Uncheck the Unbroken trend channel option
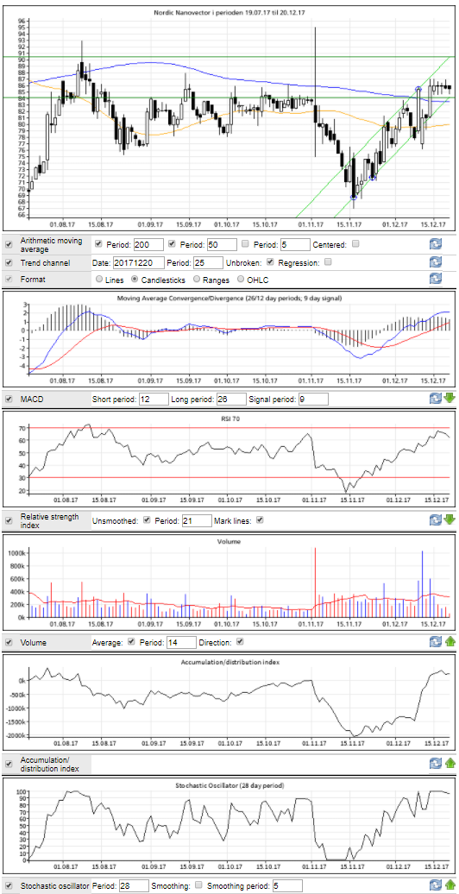The image size is (459, 894). pyautogui.click(x=270, y=261)
